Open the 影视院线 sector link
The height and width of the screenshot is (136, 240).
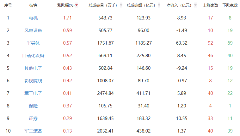coord(33,81)
